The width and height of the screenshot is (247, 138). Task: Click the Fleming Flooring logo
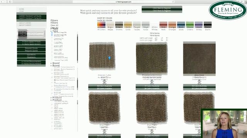click(x=228, y=10)
